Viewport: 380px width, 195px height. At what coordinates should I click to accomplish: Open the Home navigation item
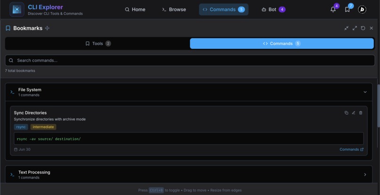pyautogui.click(x=135, y=9)
